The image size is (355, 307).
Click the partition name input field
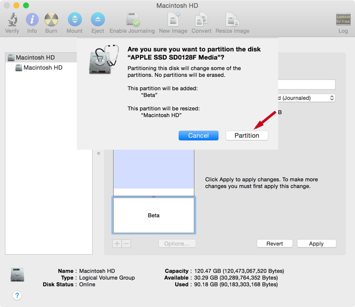(307, 84)
